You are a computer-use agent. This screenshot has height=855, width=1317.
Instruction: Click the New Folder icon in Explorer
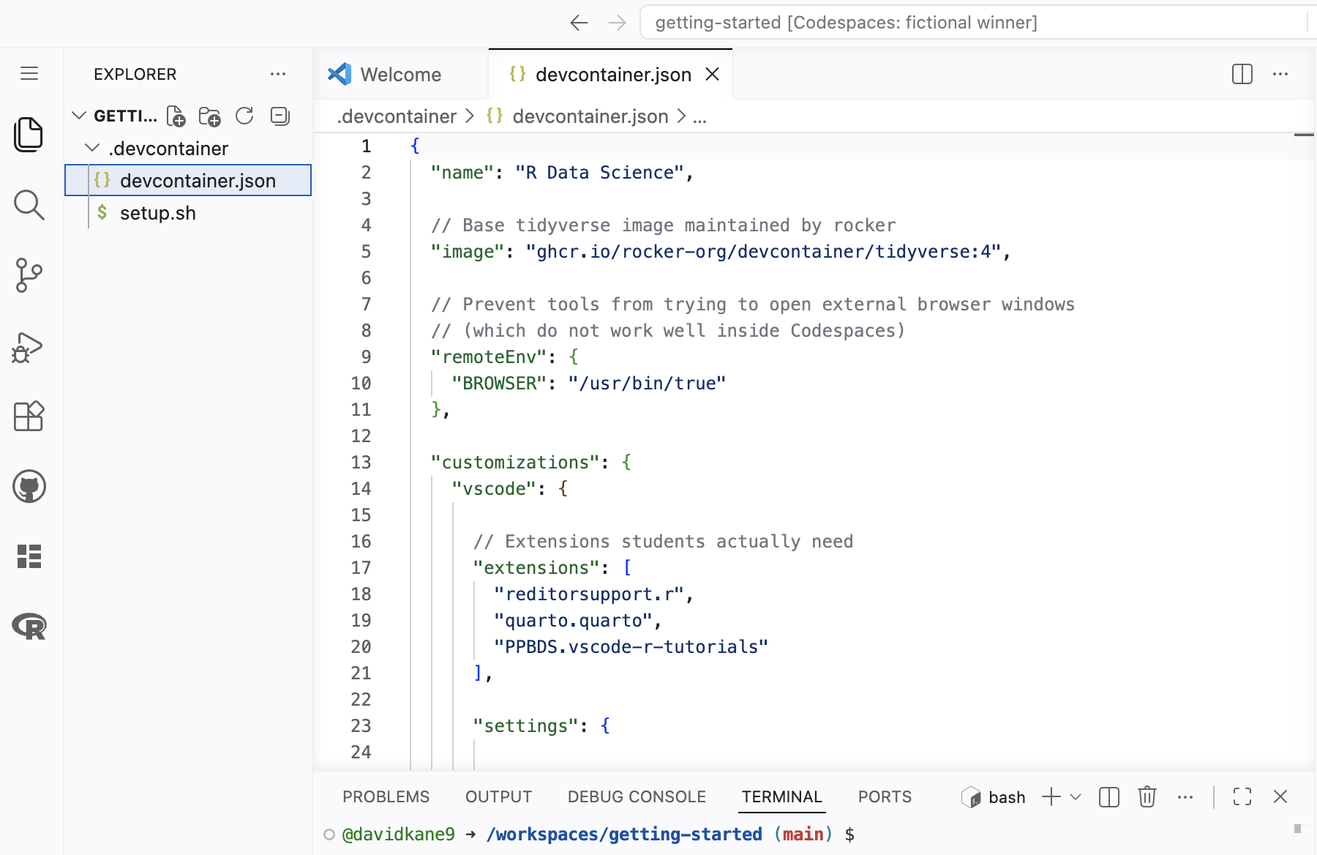210,116
